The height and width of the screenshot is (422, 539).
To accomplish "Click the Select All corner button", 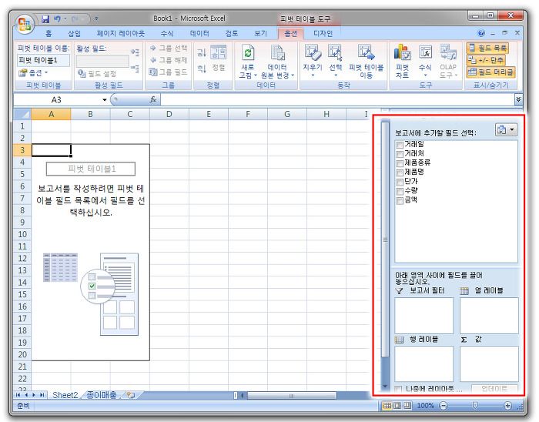I will pyautogui.click(x=22, y=114).
